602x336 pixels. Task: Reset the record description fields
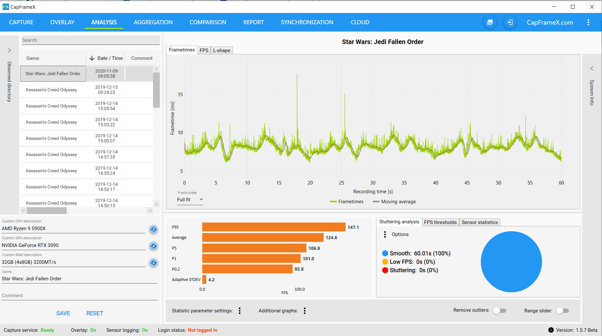(x=95, y=313)
